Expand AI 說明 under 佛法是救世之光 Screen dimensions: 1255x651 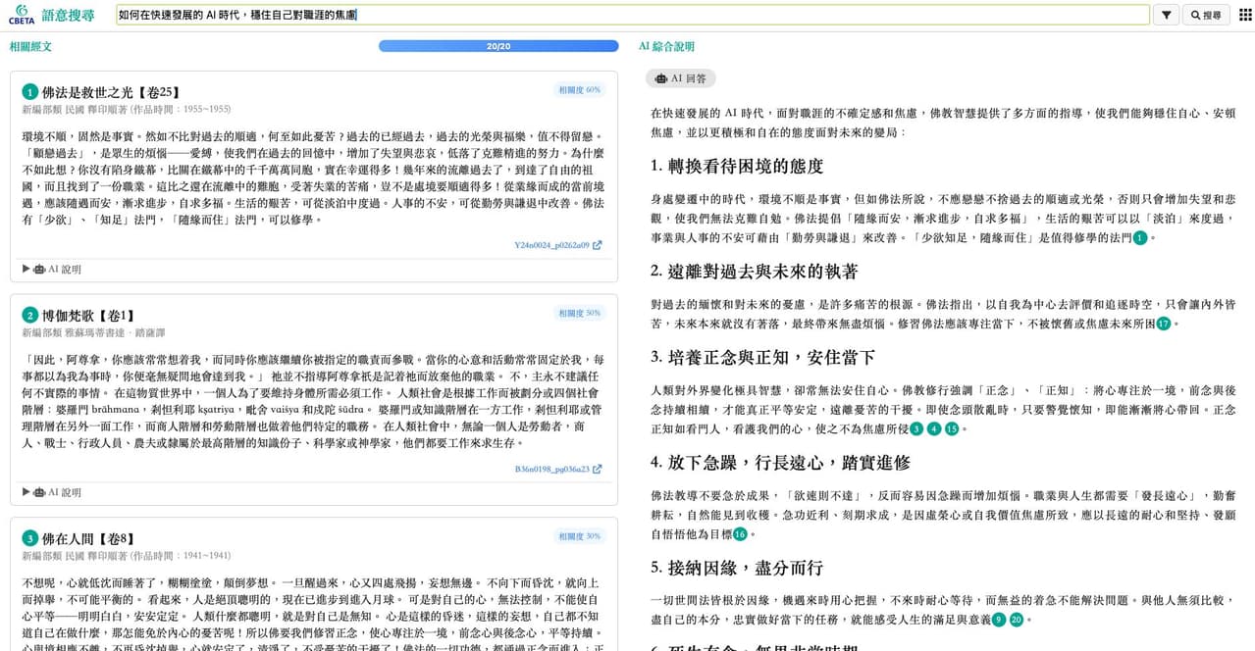pyautogui.click(x=51, y=269)
